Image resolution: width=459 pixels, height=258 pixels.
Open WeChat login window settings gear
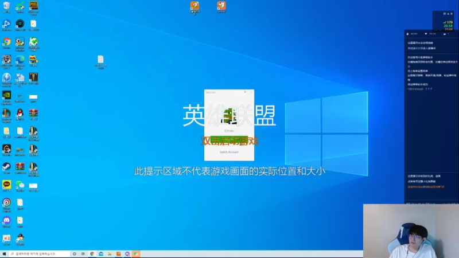[245, 92]
